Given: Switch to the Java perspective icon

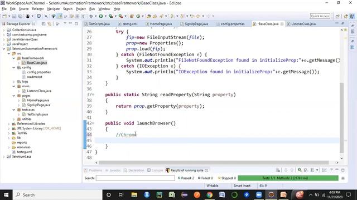Looking at the screenshot, I should point(352,16).
